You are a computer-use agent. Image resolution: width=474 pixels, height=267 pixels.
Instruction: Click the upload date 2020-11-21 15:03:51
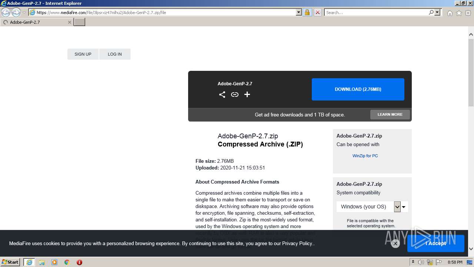(x=243, y=168)
